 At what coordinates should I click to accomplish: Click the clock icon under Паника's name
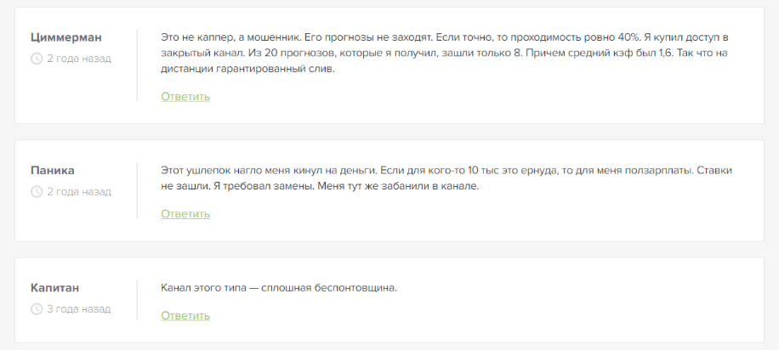pyautogui.click(x=37, y=191)
